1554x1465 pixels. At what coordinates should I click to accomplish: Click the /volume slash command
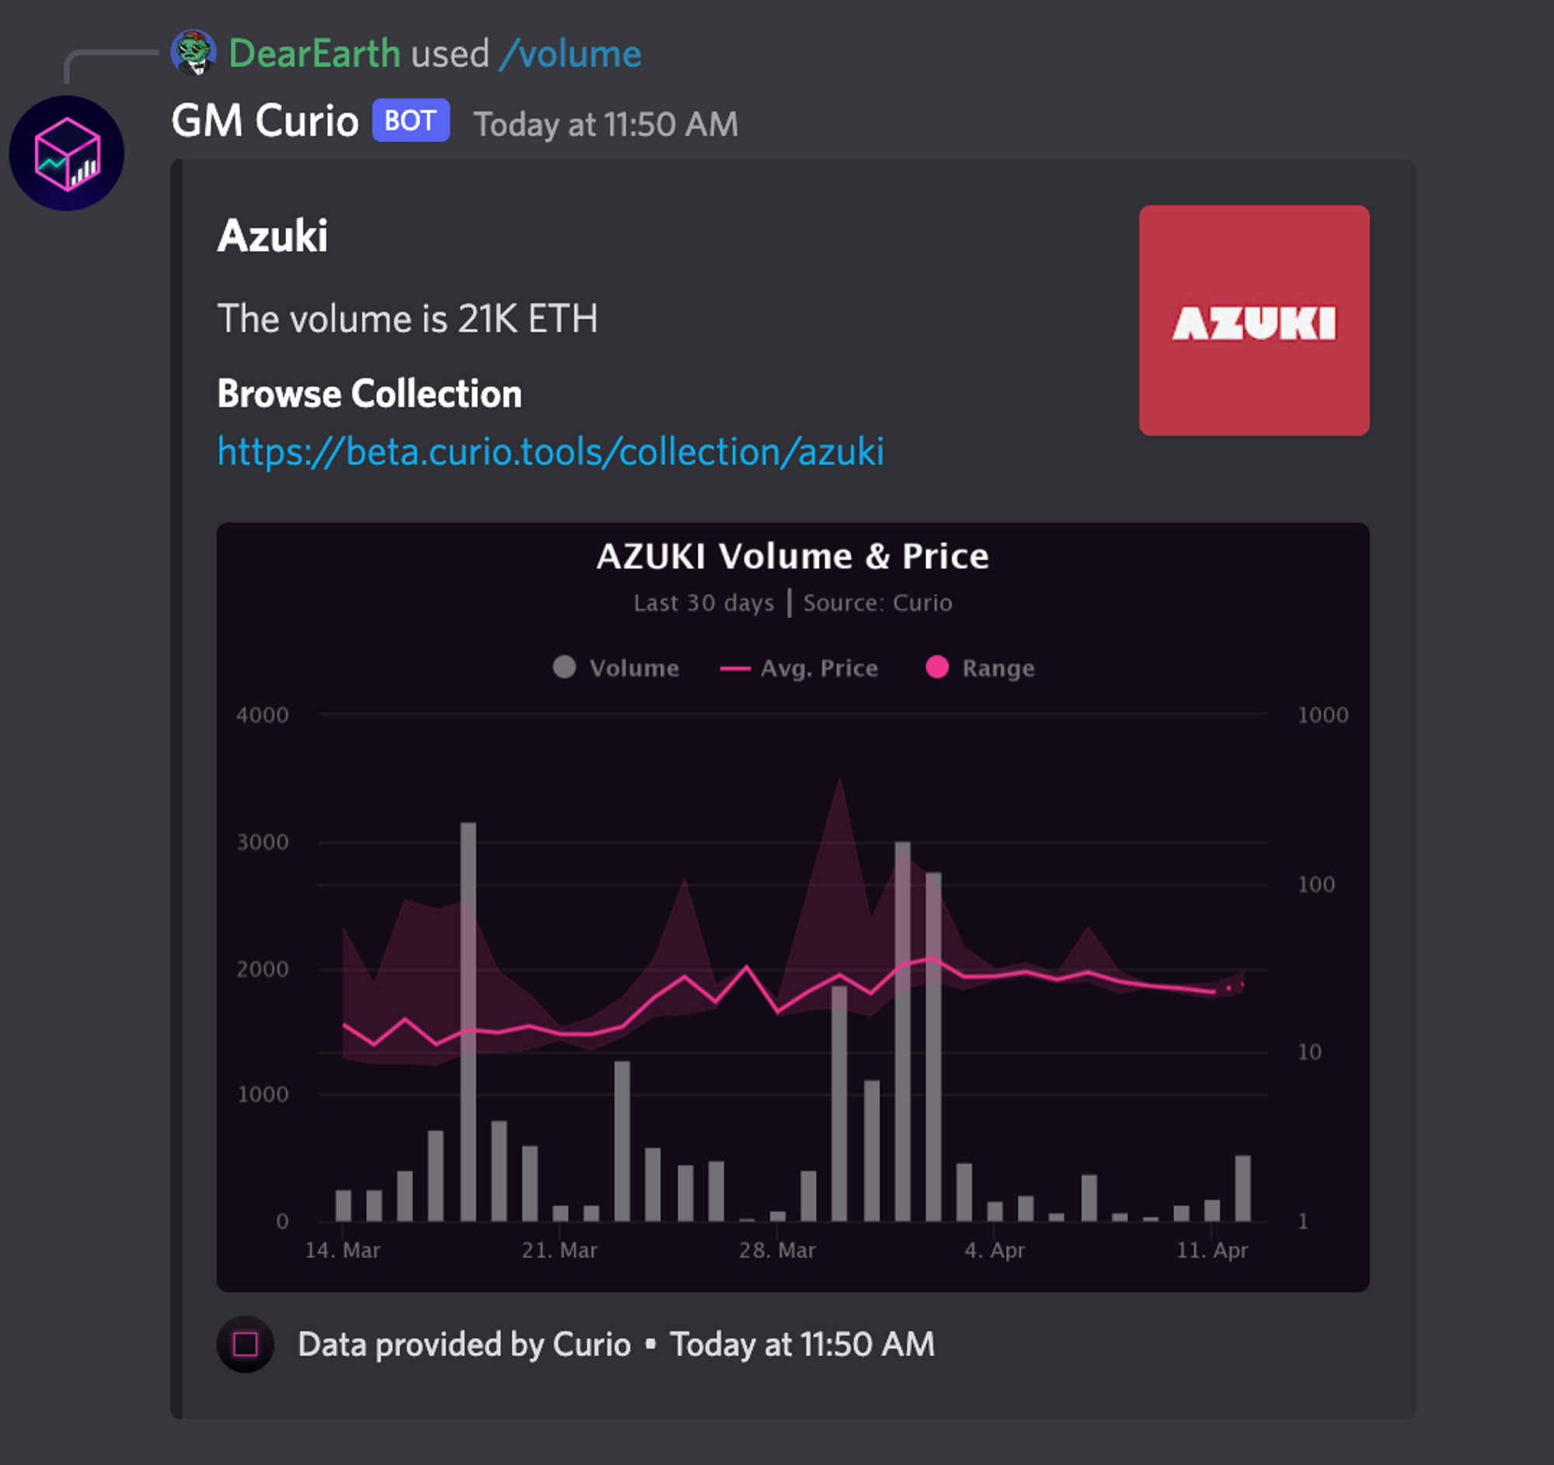(570, 54)
